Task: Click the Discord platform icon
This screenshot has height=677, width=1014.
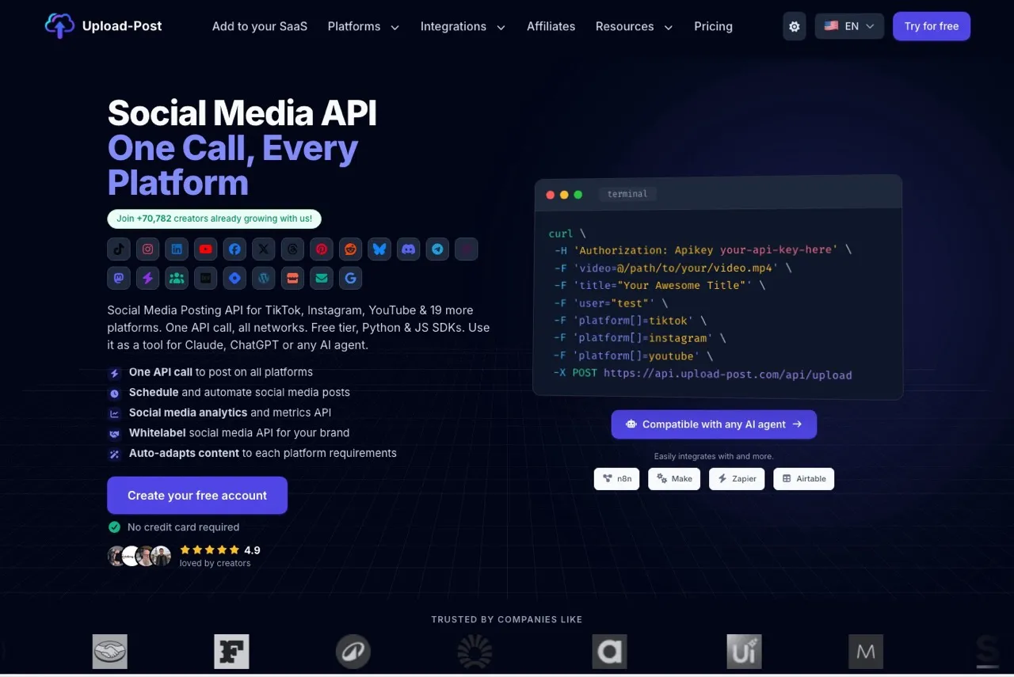Action: 409,249
